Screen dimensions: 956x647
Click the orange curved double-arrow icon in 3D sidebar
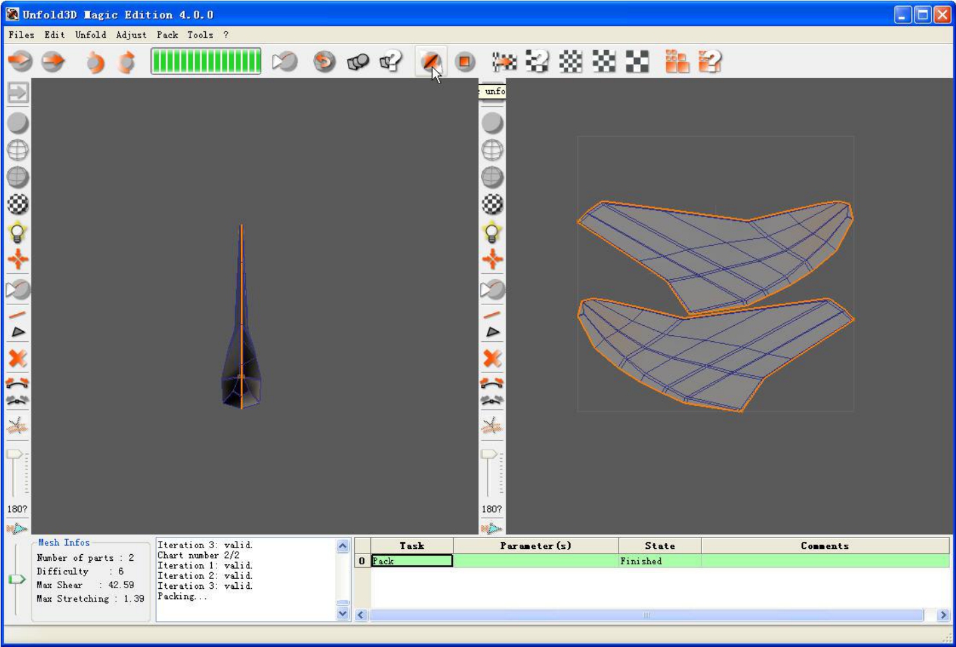pyautogui.click(x=17, y=383)
